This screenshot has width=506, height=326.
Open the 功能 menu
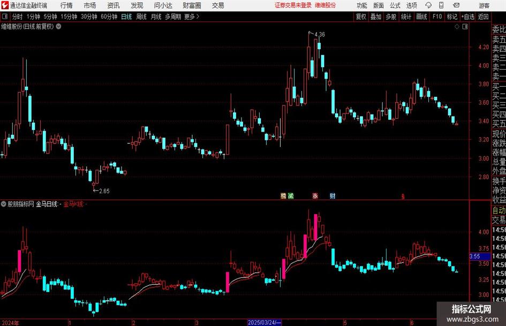[x=362, y=5]
